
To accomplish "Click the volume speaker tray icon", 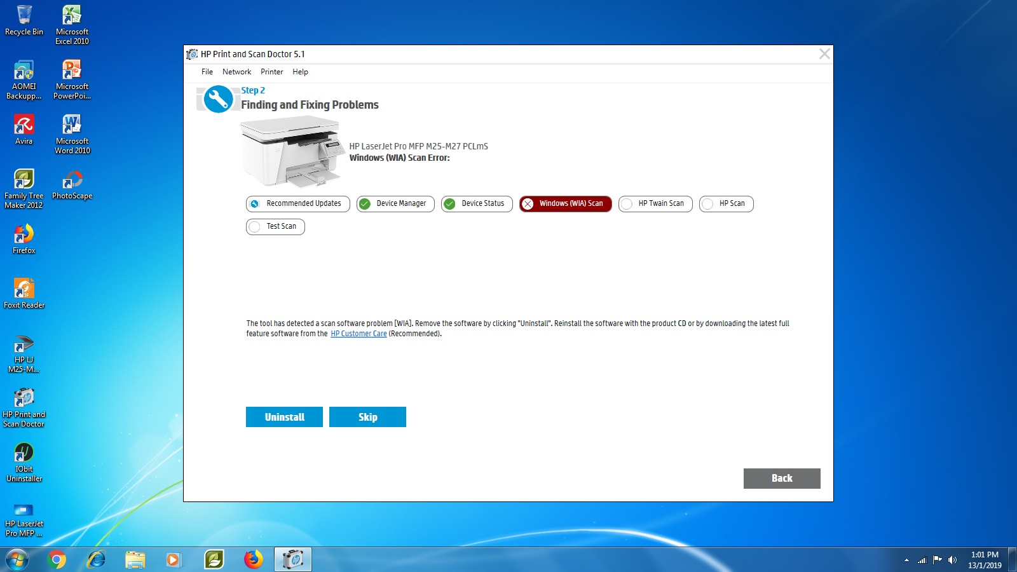I will pos(952,560).
